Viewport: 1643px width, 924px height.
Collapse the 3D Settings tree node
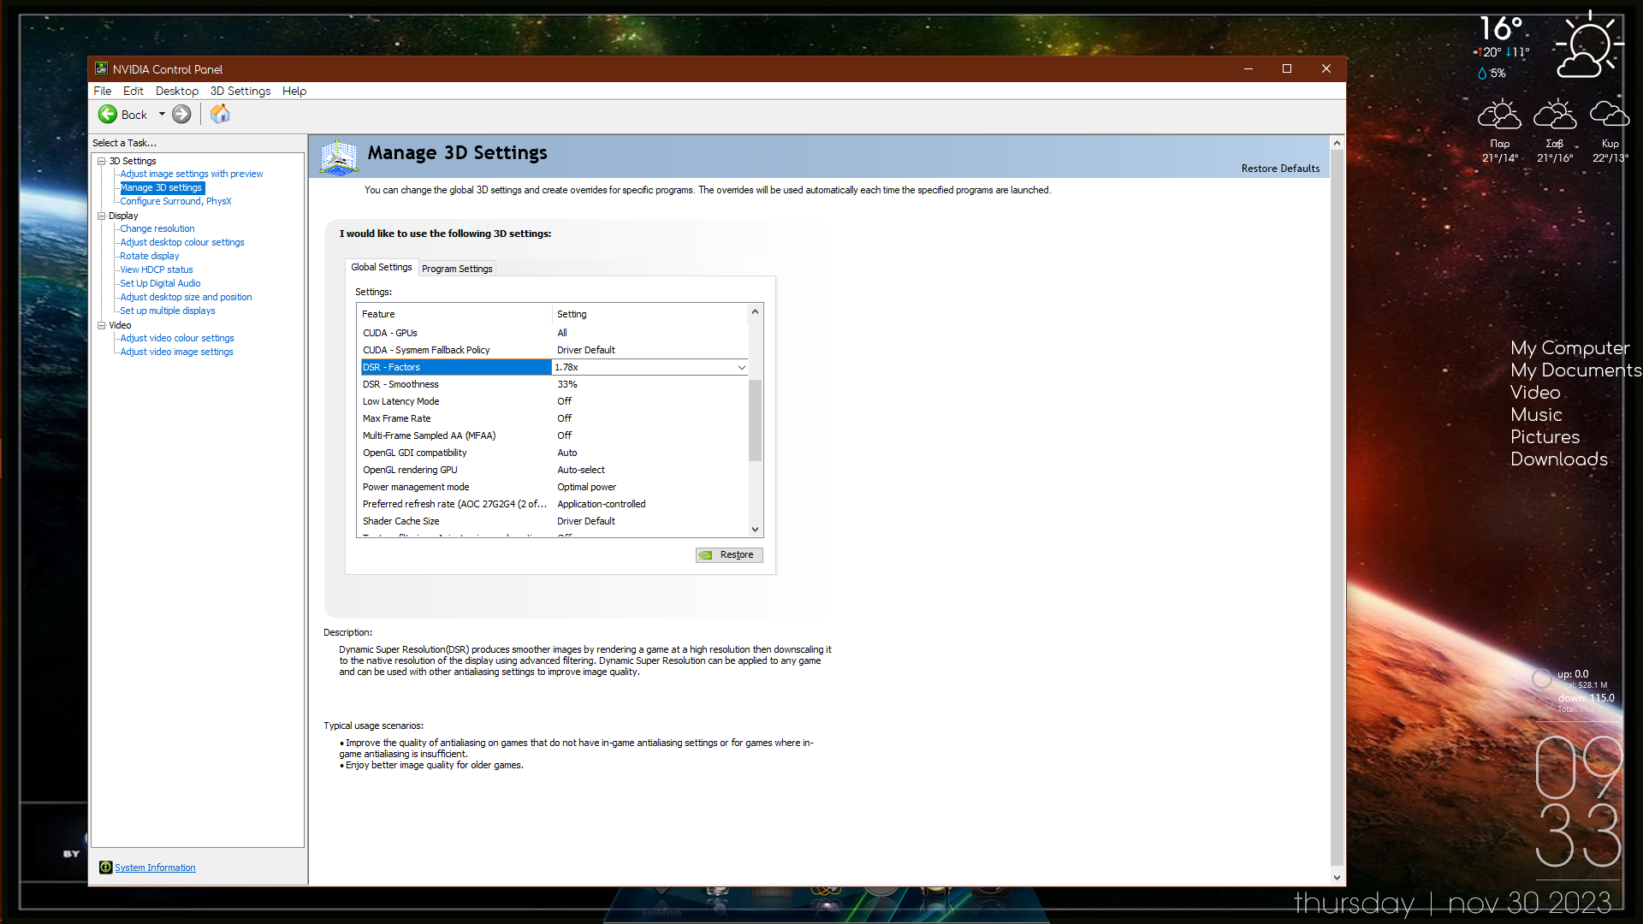[101, 161]
